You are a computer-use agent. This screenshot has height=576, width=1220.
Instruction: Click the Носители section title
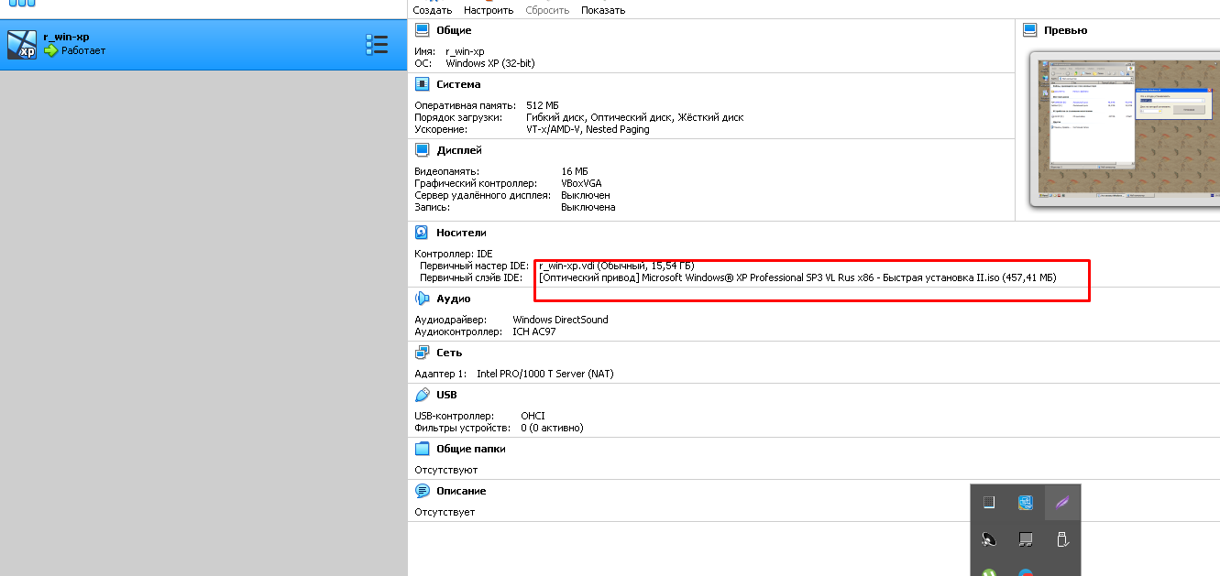pos(461,233)
